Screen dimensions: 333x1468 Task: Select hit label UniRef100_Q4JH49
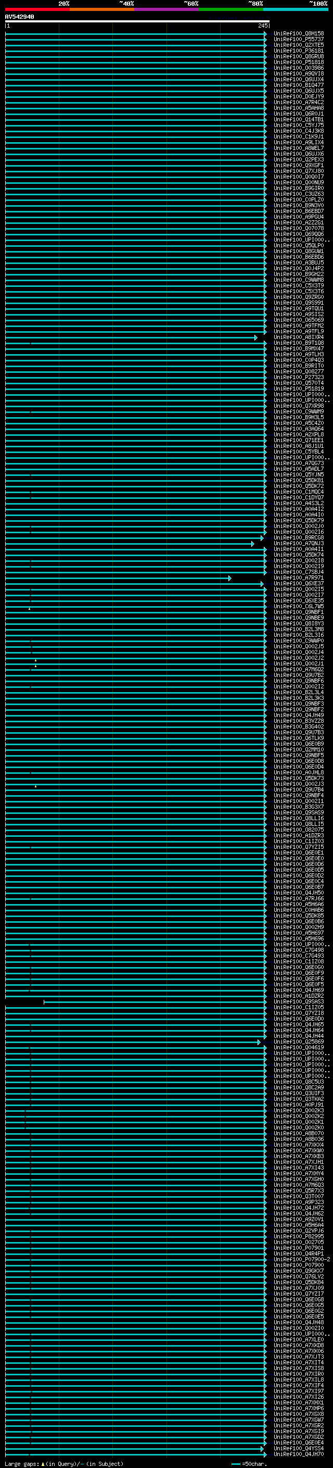point(299,716)
